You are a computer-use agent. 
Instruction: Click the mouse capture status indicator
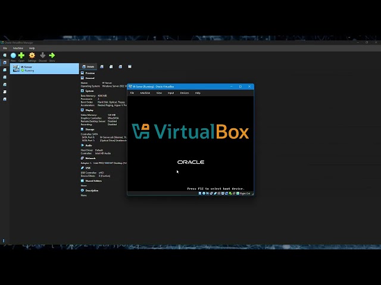click(x=234, y=194)
